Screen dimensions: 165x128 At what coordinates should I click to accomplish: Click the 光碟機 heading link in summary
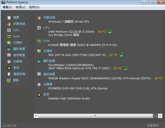point(48,84)
